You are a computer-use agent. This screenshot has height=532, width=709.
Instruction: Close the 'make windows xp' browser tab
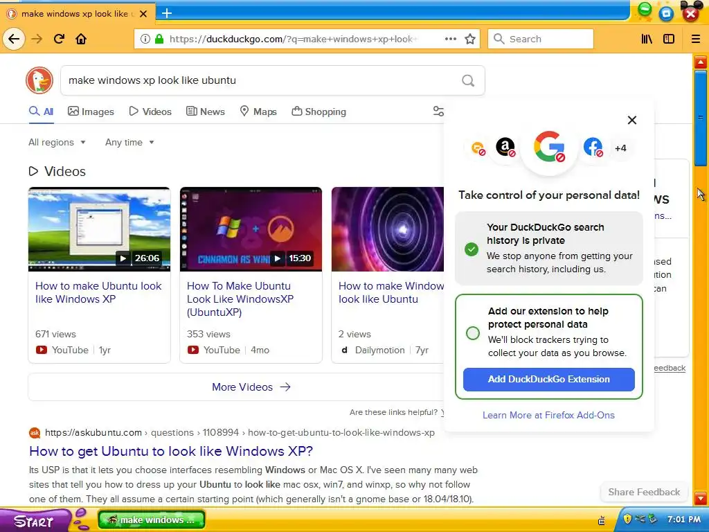tap(143, 14)
